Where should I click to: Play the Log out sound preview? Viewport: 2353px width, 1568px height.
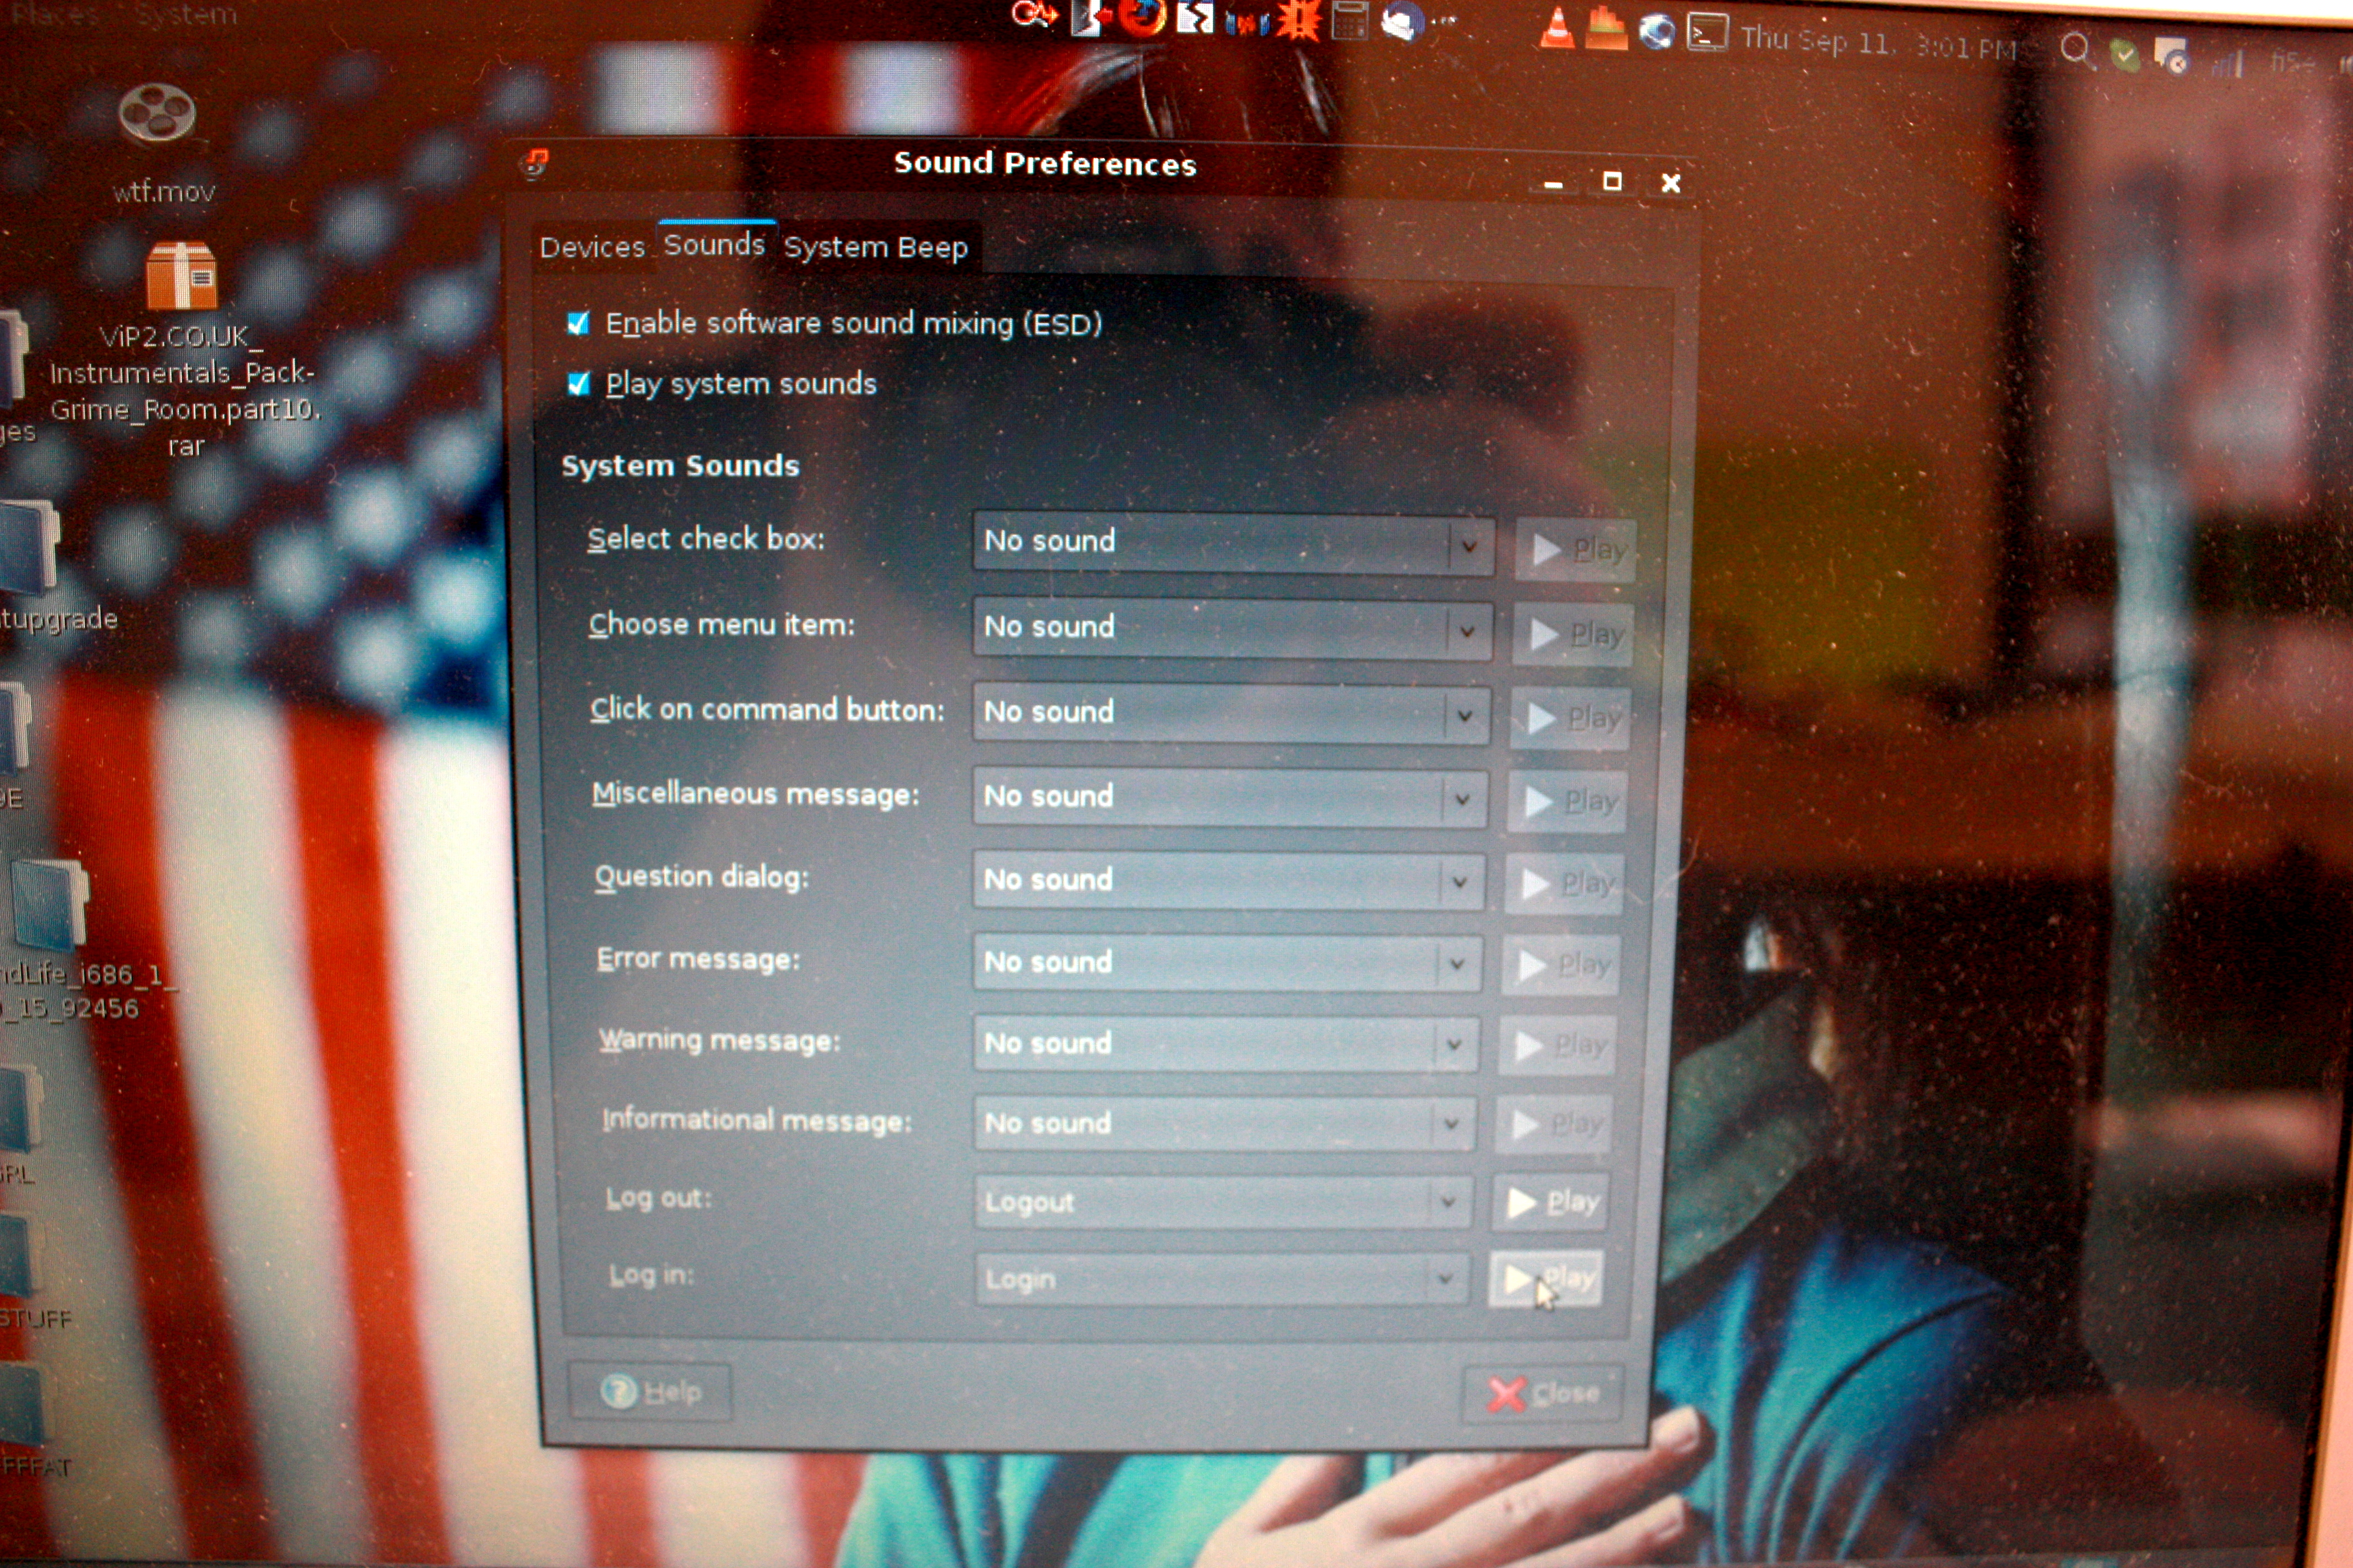(1550, 1202)
